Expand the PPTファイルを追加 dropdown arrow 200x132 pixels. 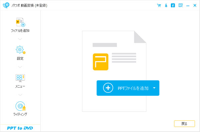tap(154, 88)
